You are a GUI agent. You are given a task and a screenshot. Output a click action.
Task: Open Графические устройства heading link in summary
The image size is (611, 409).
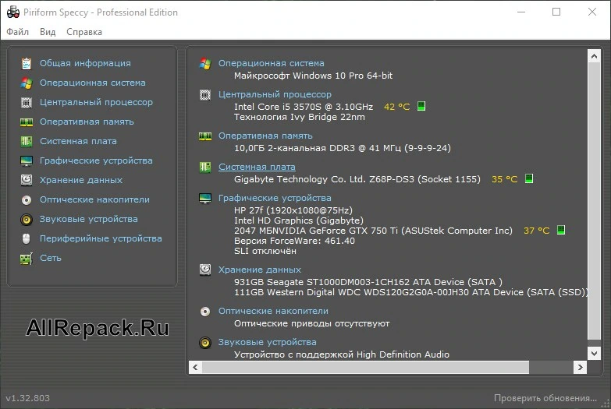(275, 198)
